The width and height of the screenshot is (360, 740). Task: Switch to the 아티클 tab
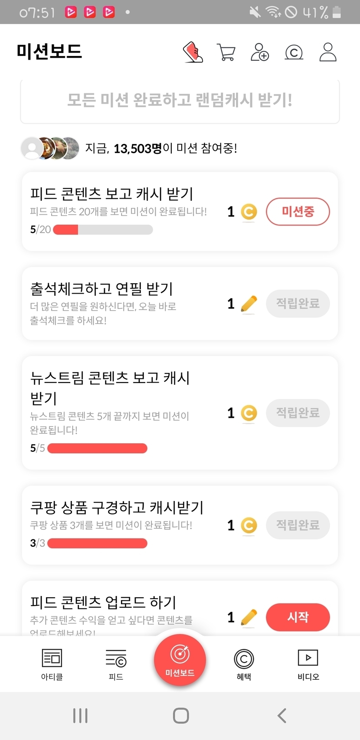coord(52,664)
